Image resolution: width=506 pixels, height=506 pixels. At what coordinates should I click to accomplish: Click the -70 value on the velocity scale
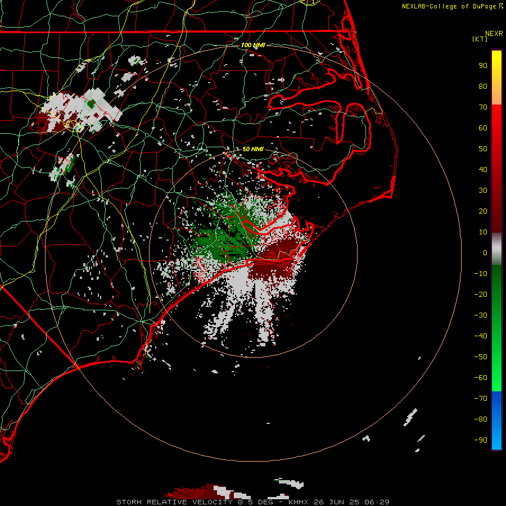(x=481, y=399)
